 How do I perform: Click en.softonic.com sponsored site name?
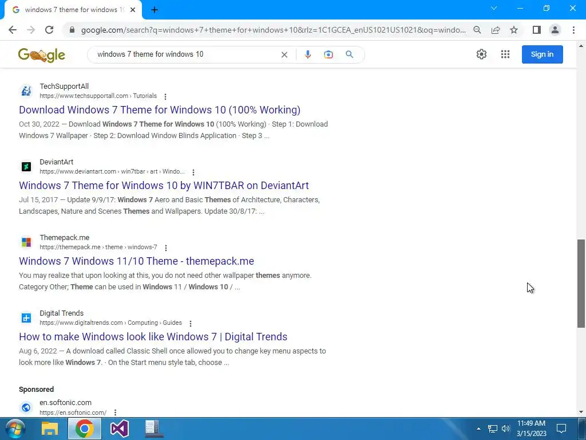pyautogui.click(x=65, y=403)
